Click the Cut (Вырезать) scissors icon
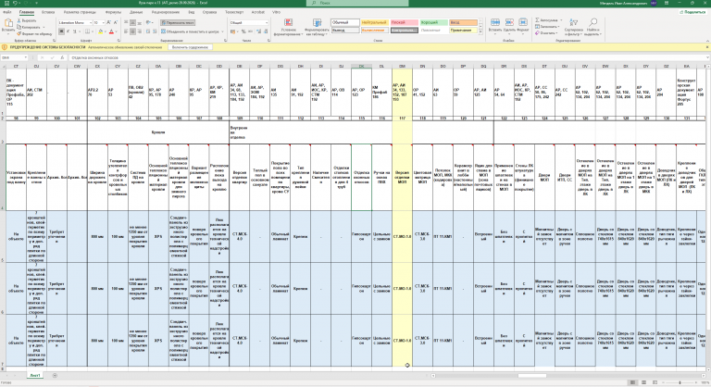The width and height of the screenshot is (711, 387). (x=19, y=21)
